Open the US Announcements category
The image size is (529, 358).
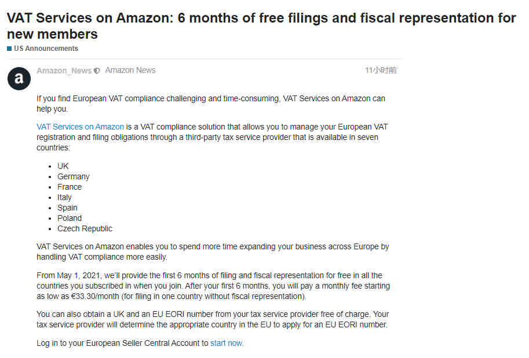click(46, 49)
